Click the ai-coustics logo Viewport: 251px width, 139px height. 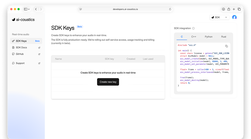point(23,20)
